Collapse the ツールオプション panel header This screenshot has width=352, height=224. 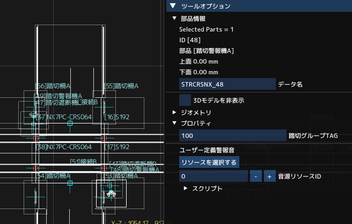click(173, 6)
